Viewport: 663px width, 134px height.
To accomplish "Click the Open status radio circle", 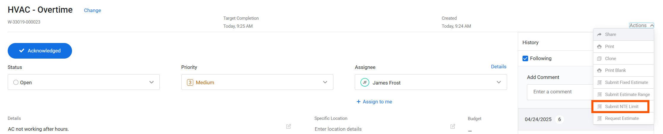I will [x=16, y=82].
